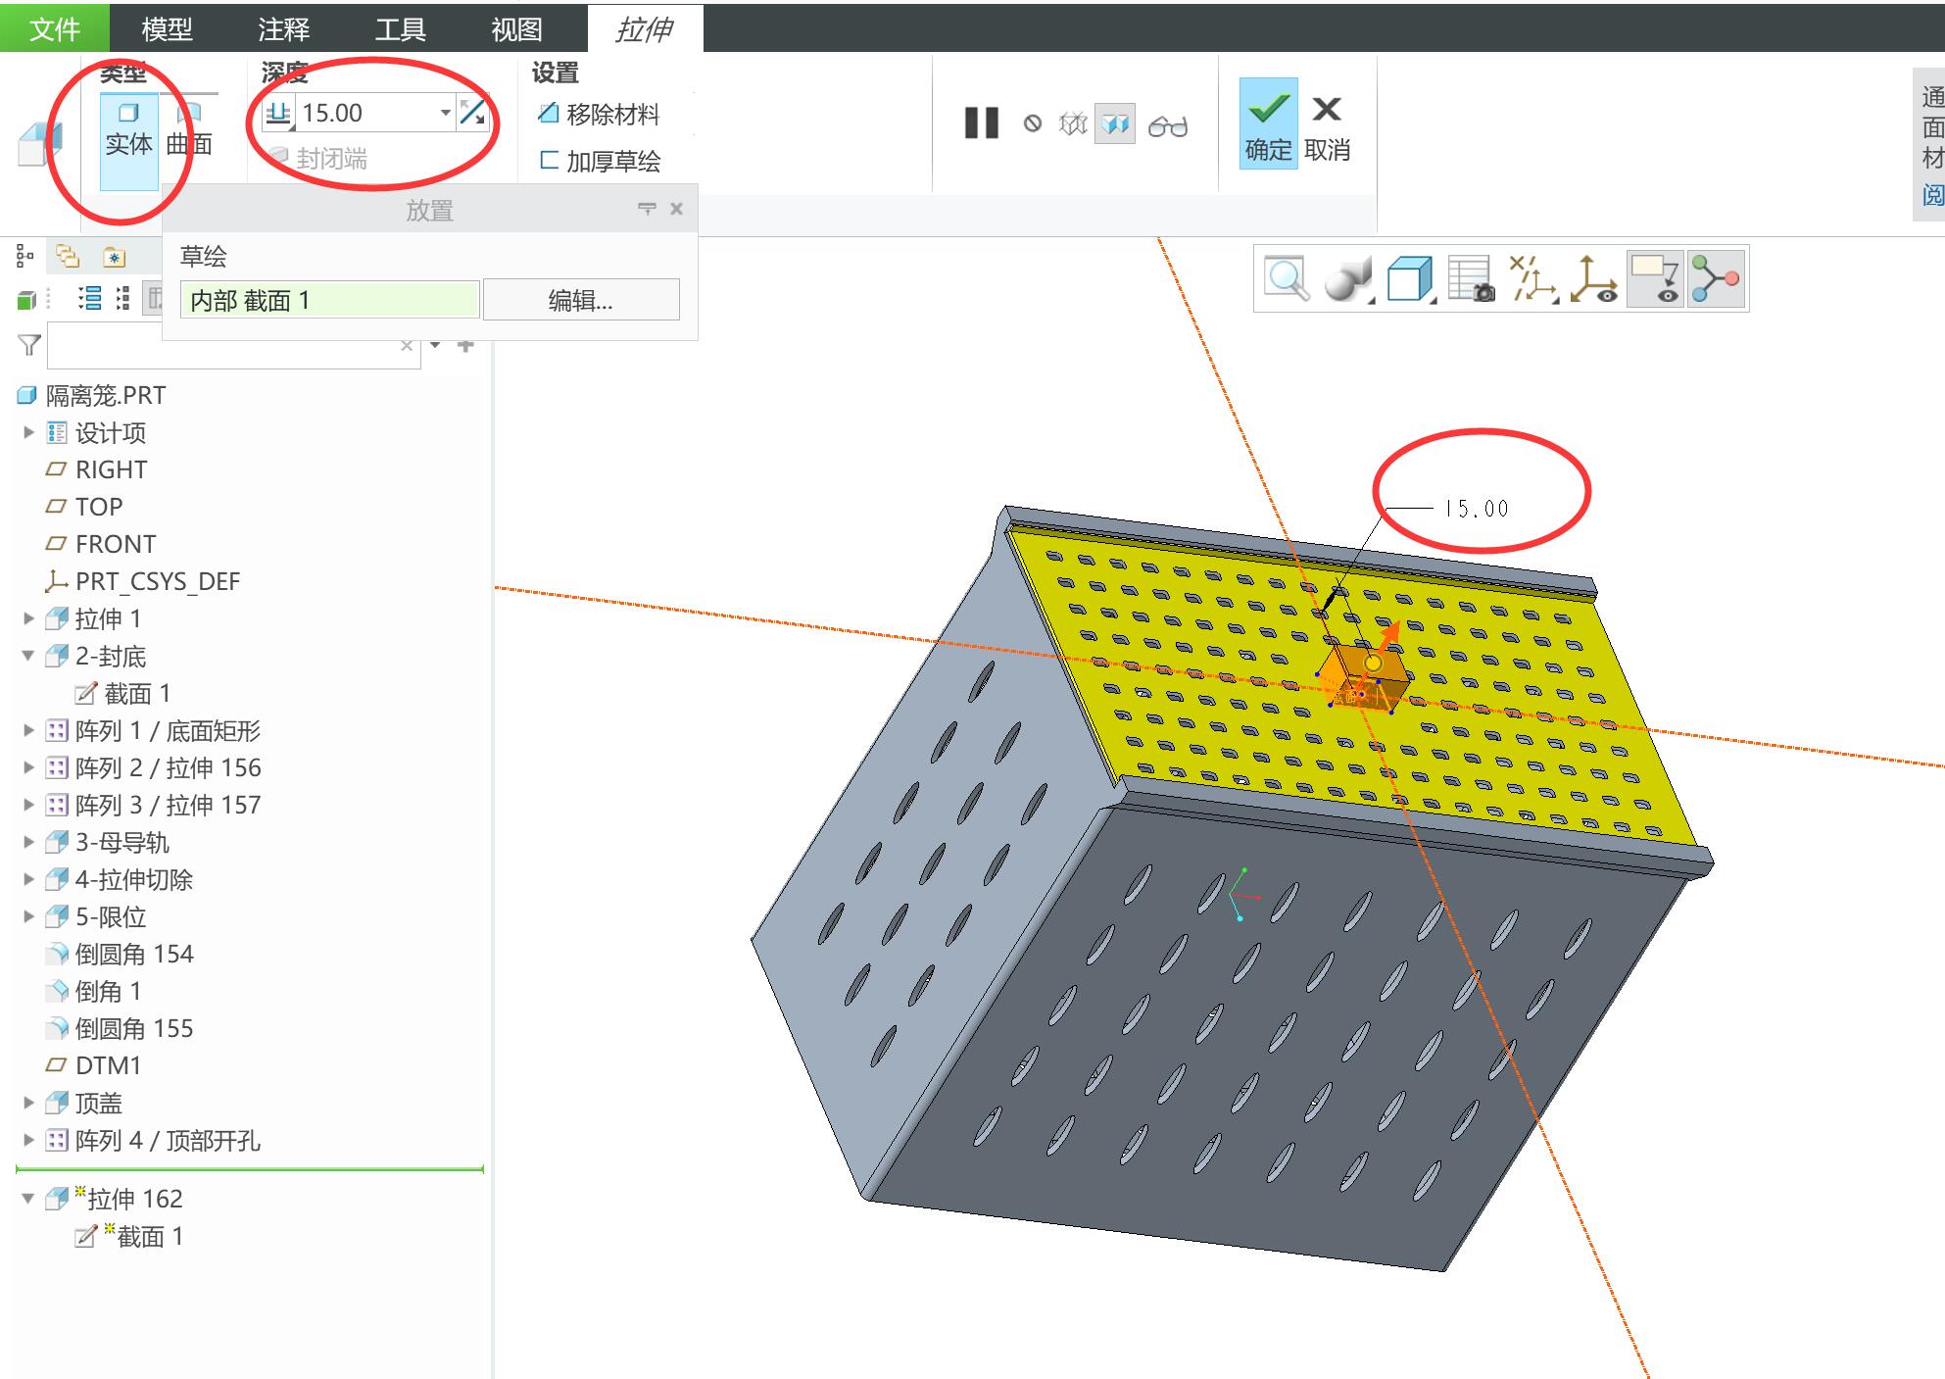Viewport: 1945px width, 1379px height.
Task: Flip the extrude depth direction icon
Action: pos(472,114)
